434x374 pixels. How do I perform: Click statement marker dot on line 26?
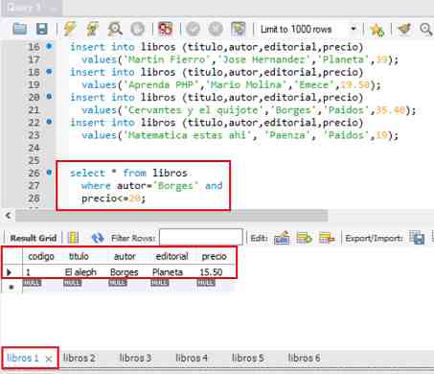pos(49,172)
